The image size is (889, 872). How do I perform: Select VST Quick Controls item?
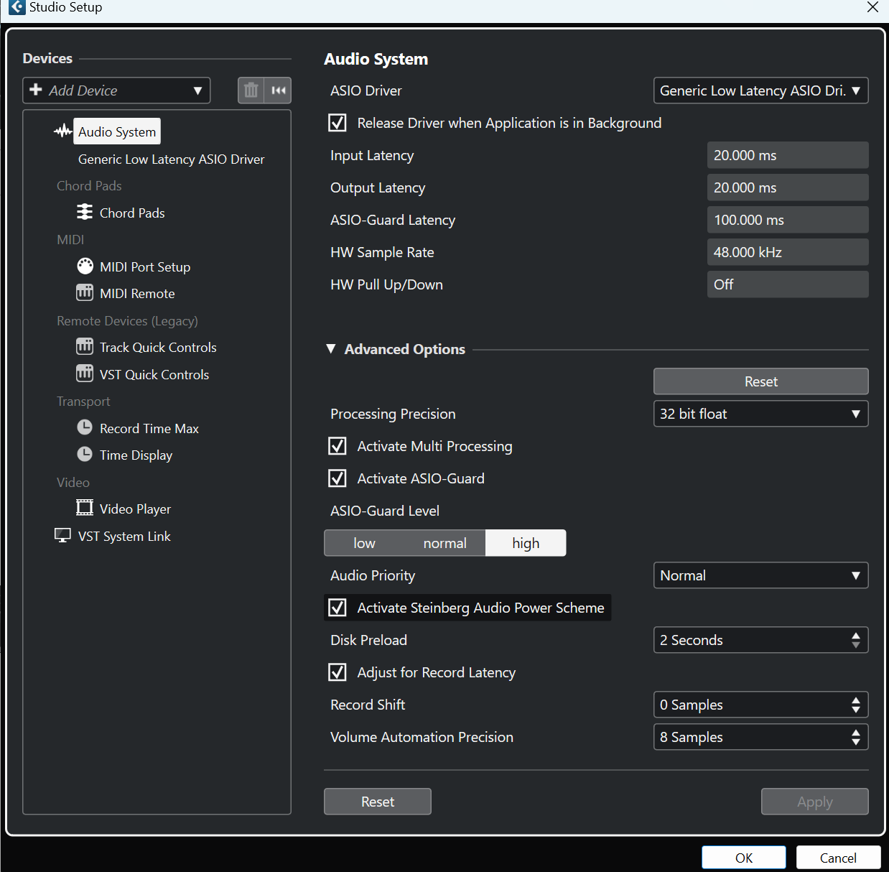pos(154,374)
